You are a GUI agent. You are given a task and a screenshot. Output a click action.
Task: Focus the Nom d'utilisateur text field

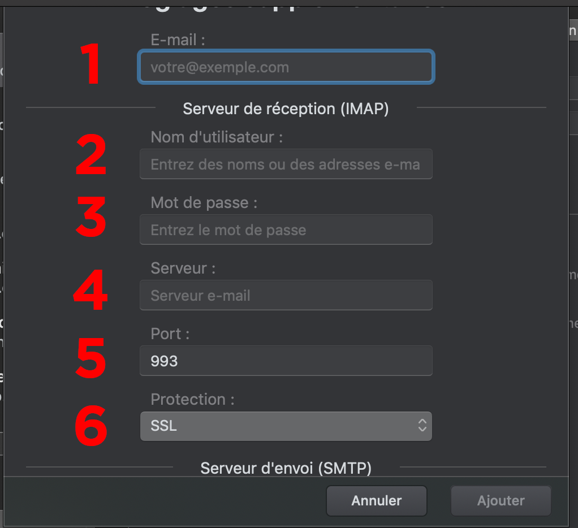pyautogui.click(x=286, y=165)
